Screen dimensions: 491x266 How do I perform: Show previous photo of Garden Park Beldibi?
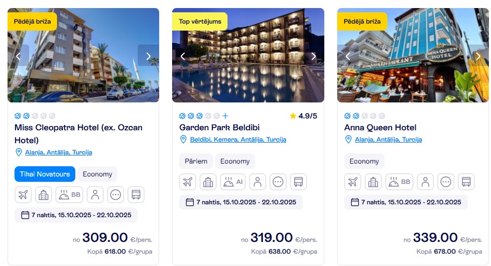pos(183,56)
